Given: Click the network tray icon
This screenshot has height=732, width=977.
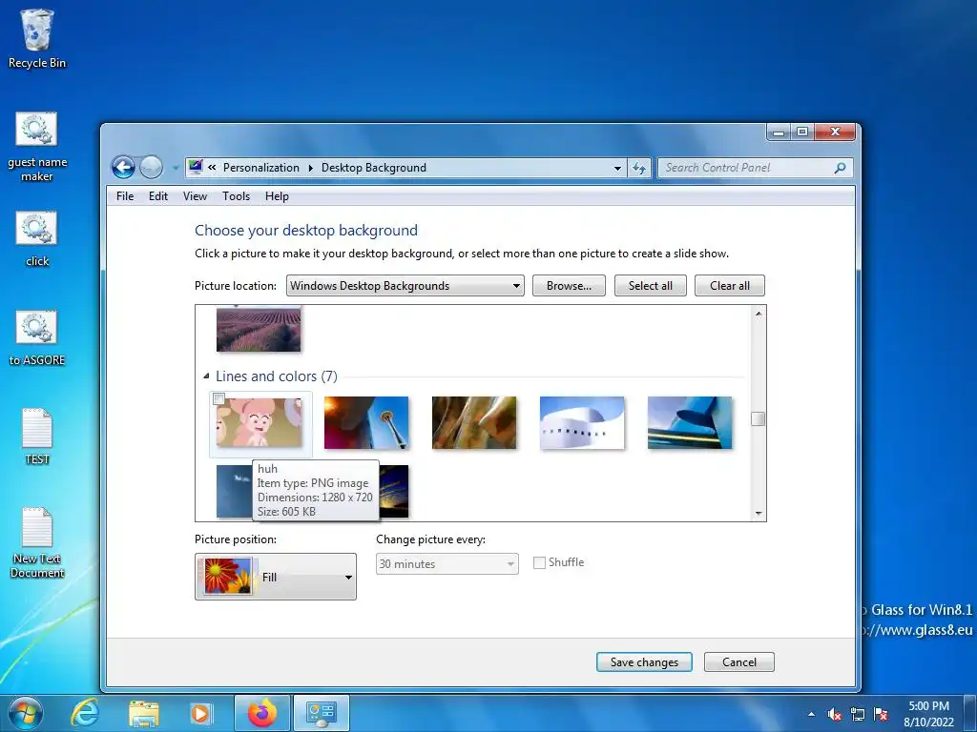Looking at the screenshot, I should coord(858,715).
